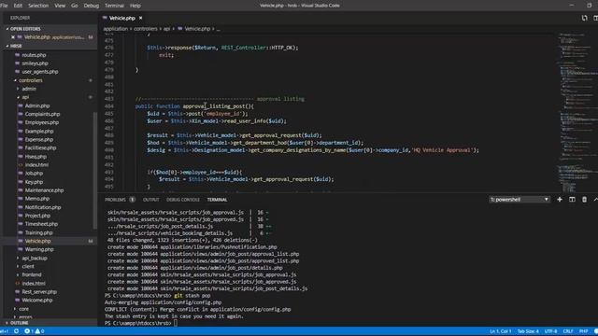Change Tab Size: 4 indentation setting
This screenshot has width=598, height=336.
point(528,331)
